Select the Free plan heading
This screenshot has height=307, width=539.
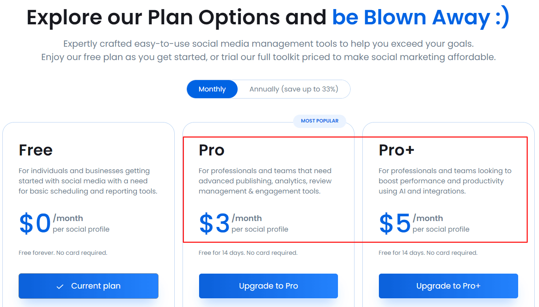36,150
